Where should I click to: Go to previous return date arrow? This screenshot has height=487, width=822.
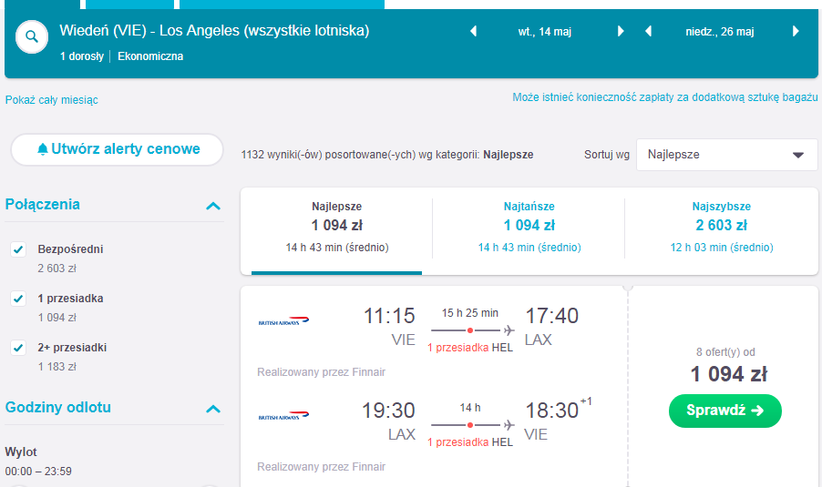pyautogui.click(x=648, y=32)
